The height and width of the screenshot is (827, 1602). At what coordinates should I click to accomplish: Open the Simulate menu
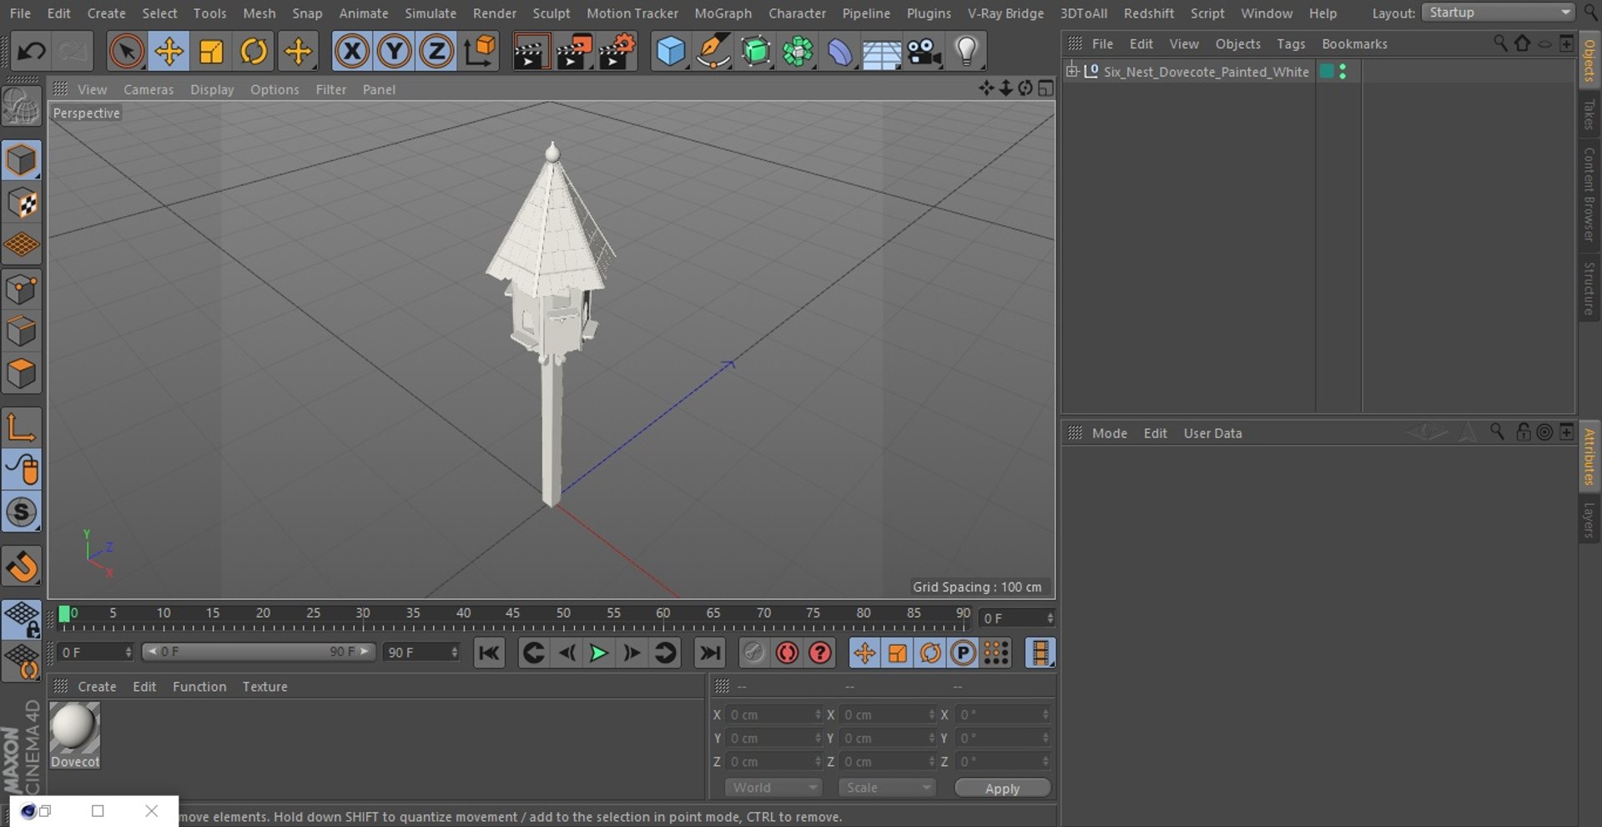click(x=431, y=13)
